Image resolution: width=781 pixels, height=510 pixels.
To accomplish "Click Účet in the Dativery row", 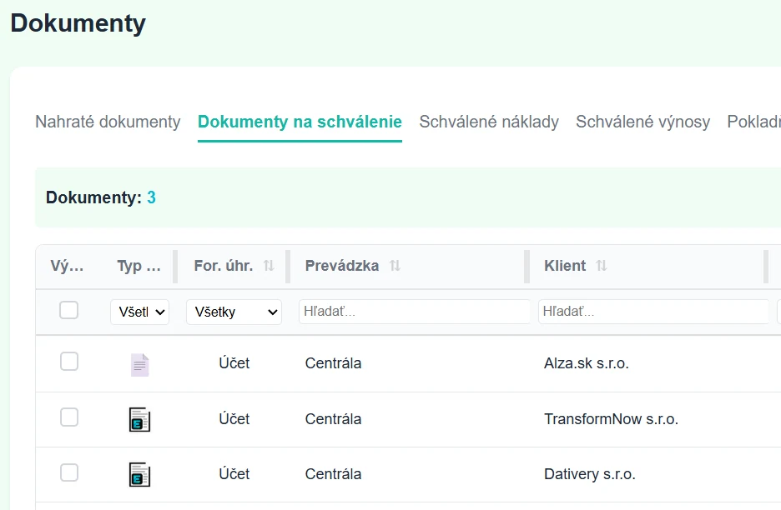I will pyautogui.click(x=234, y=473).
